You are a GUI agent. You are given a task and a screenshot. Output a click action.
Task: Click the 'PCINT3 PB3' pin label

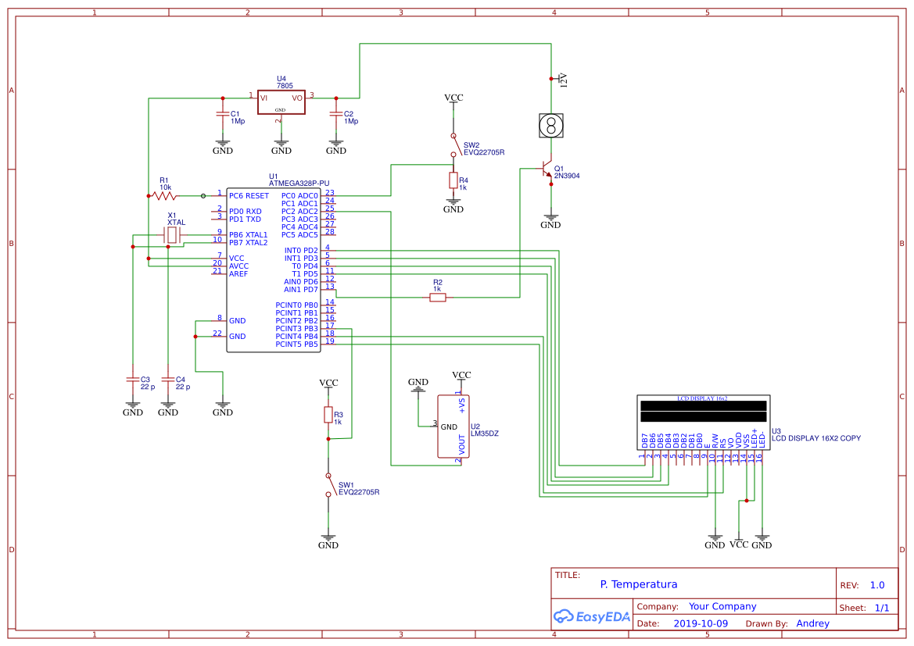pyautogui.click(x=296, y=329)
